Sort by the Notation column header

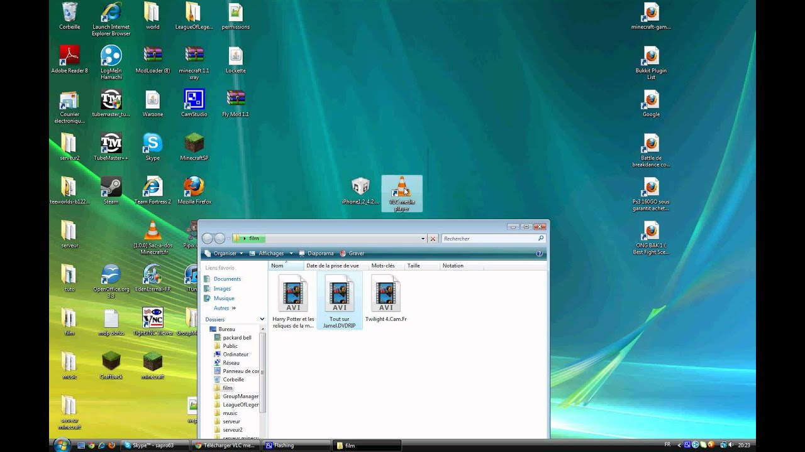(x=460, y=266)
